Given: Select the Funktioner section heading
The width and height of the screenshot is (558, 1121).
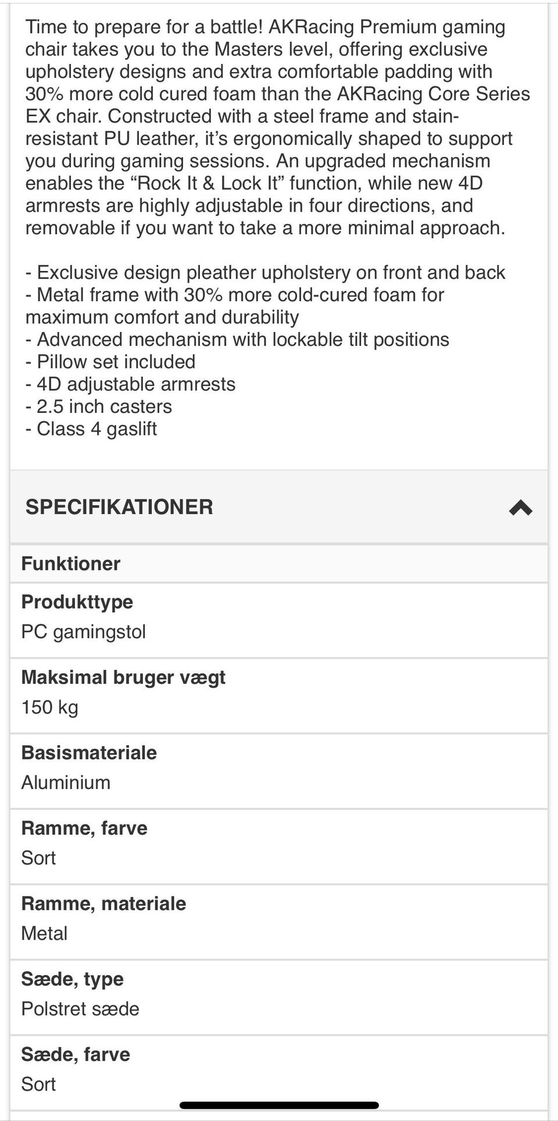Looking at the screenshot, I should (71, 563).
